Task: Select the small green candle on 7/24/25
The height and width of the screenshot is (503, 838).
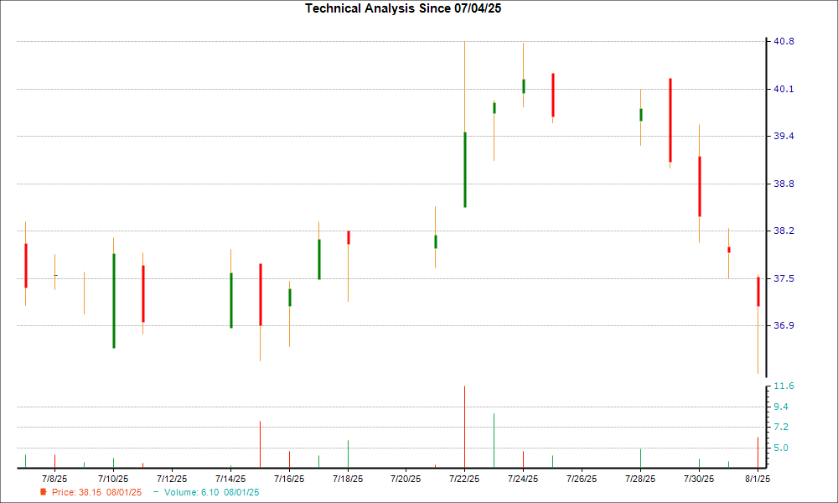Action: (524, 86)
